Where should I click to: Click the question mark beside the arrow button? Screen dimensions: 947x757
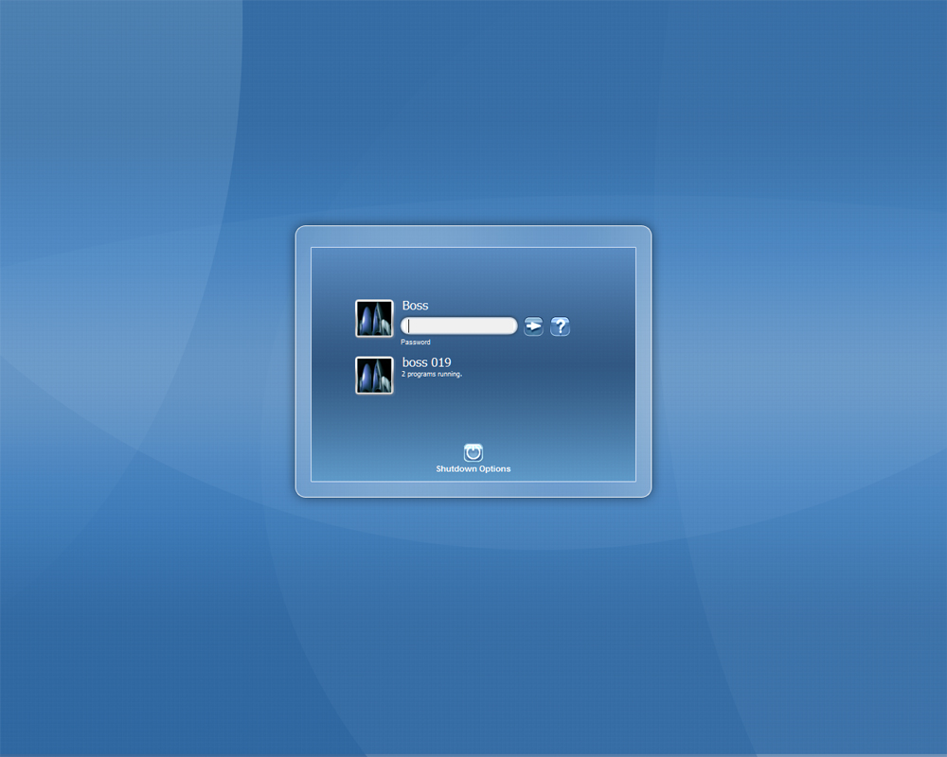(x=560, y=326)
